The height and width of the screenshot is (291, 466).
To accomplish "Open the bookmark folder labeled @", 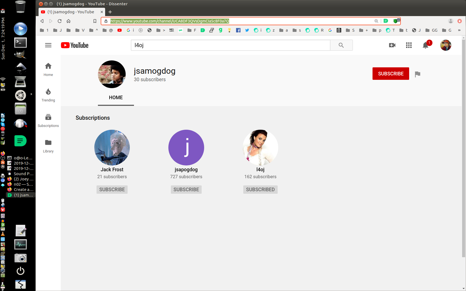I will click(108, 30).
